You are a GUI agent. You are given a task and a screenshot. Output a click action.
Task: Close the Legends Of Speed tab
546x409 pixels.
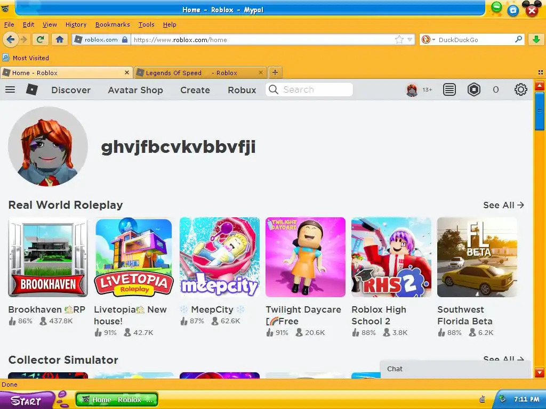click(260, 72)
